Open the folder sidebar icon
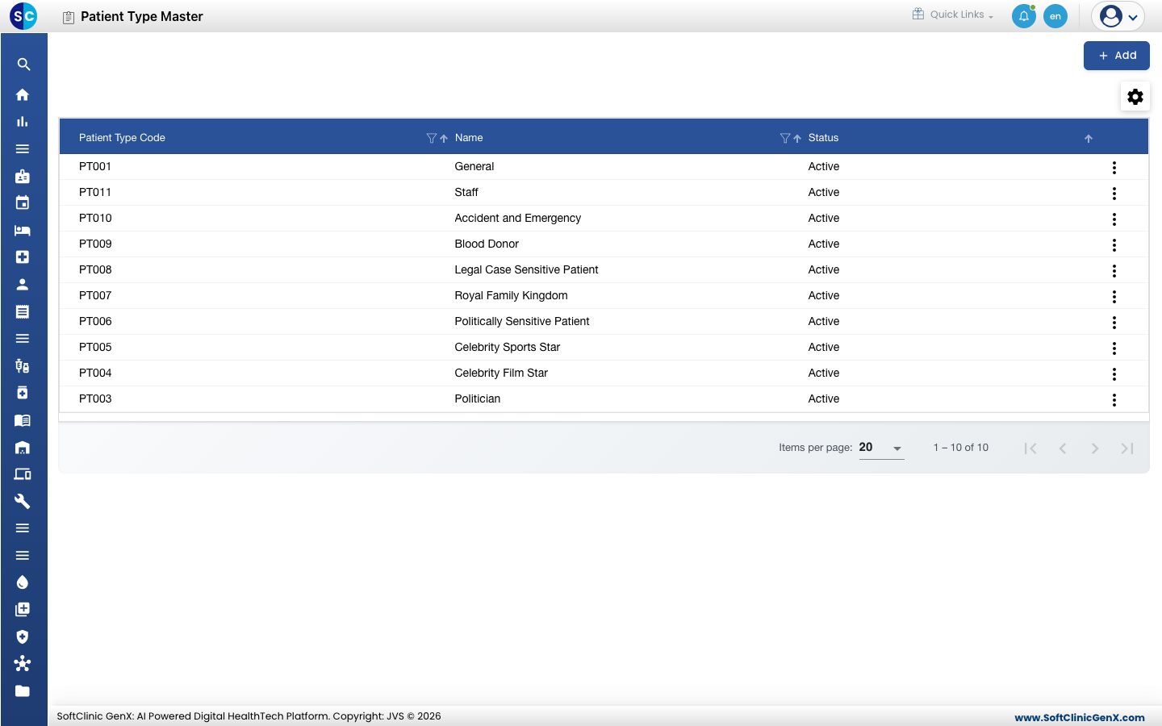The height and width of the screenshot is (726, 1162). [23, 691]
